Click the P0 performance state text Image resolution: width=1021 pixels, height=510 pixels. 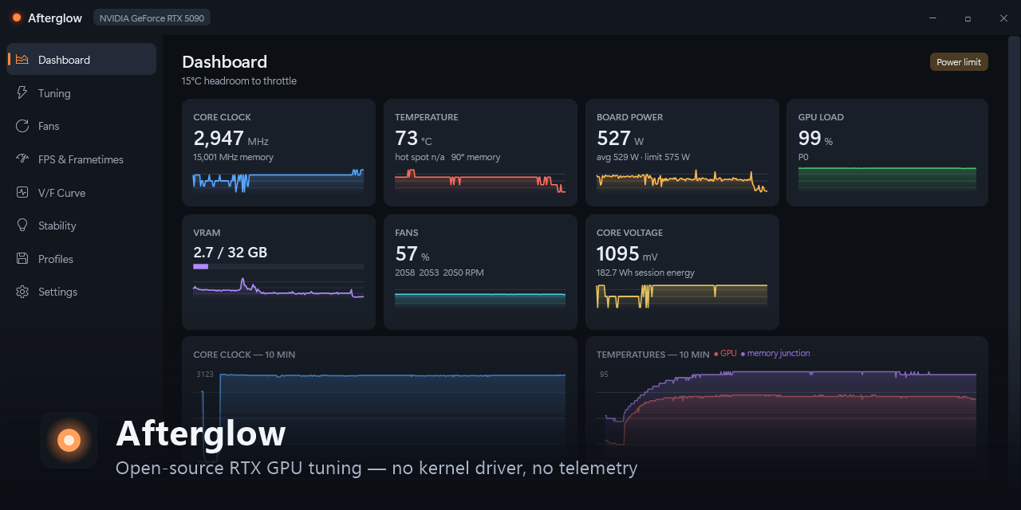coord(803,158)
